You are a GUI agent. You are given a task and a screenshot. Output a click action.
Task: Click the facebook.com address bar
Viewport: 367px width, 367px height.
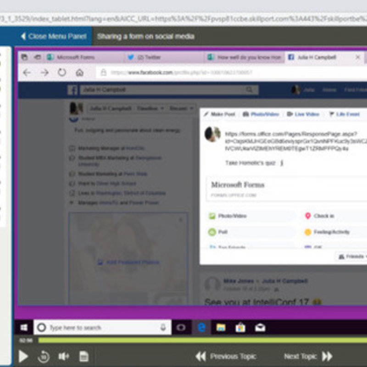(x=231, y=72)
